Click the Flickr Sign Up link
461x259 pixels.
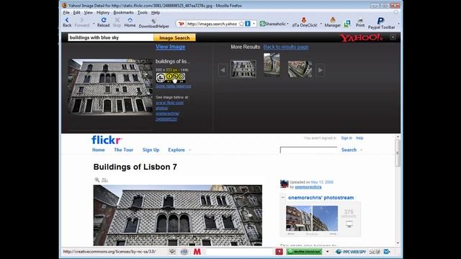151,150
